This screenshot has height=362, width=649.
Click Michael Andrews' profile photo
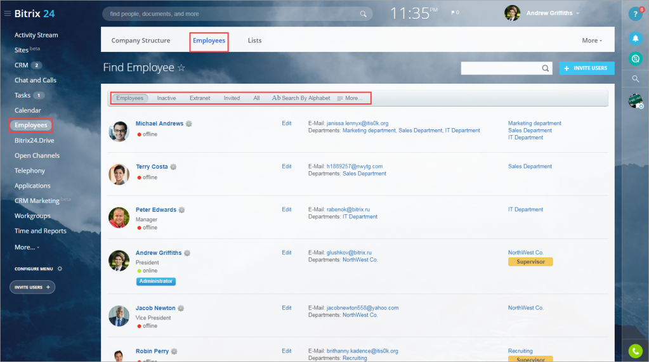point(119,131)
